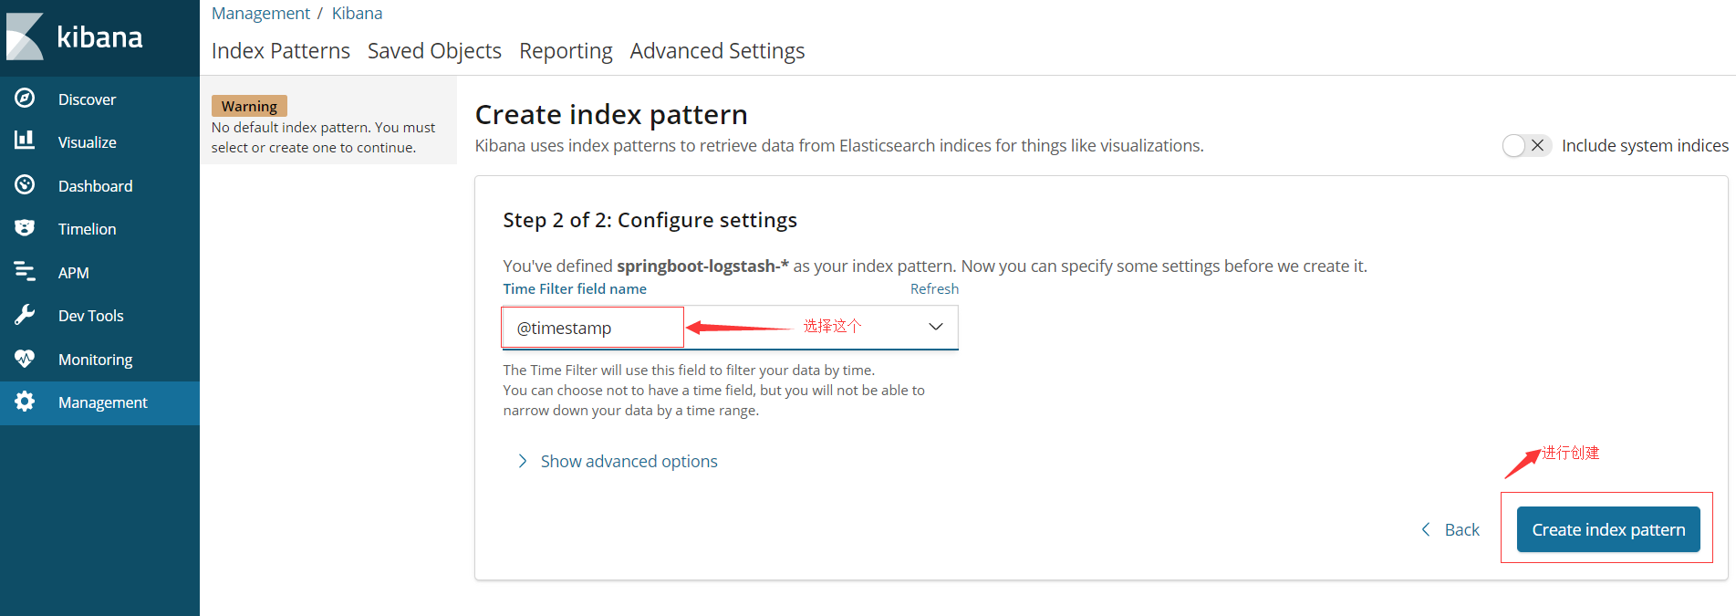Click the APM lines icon
The image size is (1736, 616).
tap(25, 271)
